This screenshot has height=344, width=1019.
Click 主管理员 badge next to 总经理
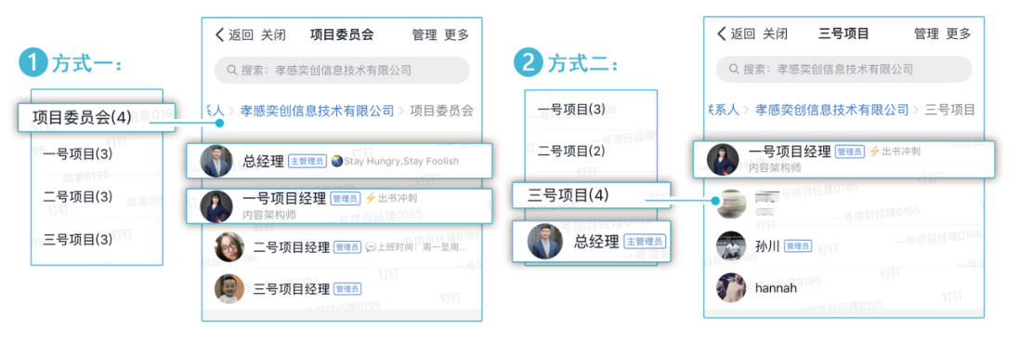click(307, 161)
